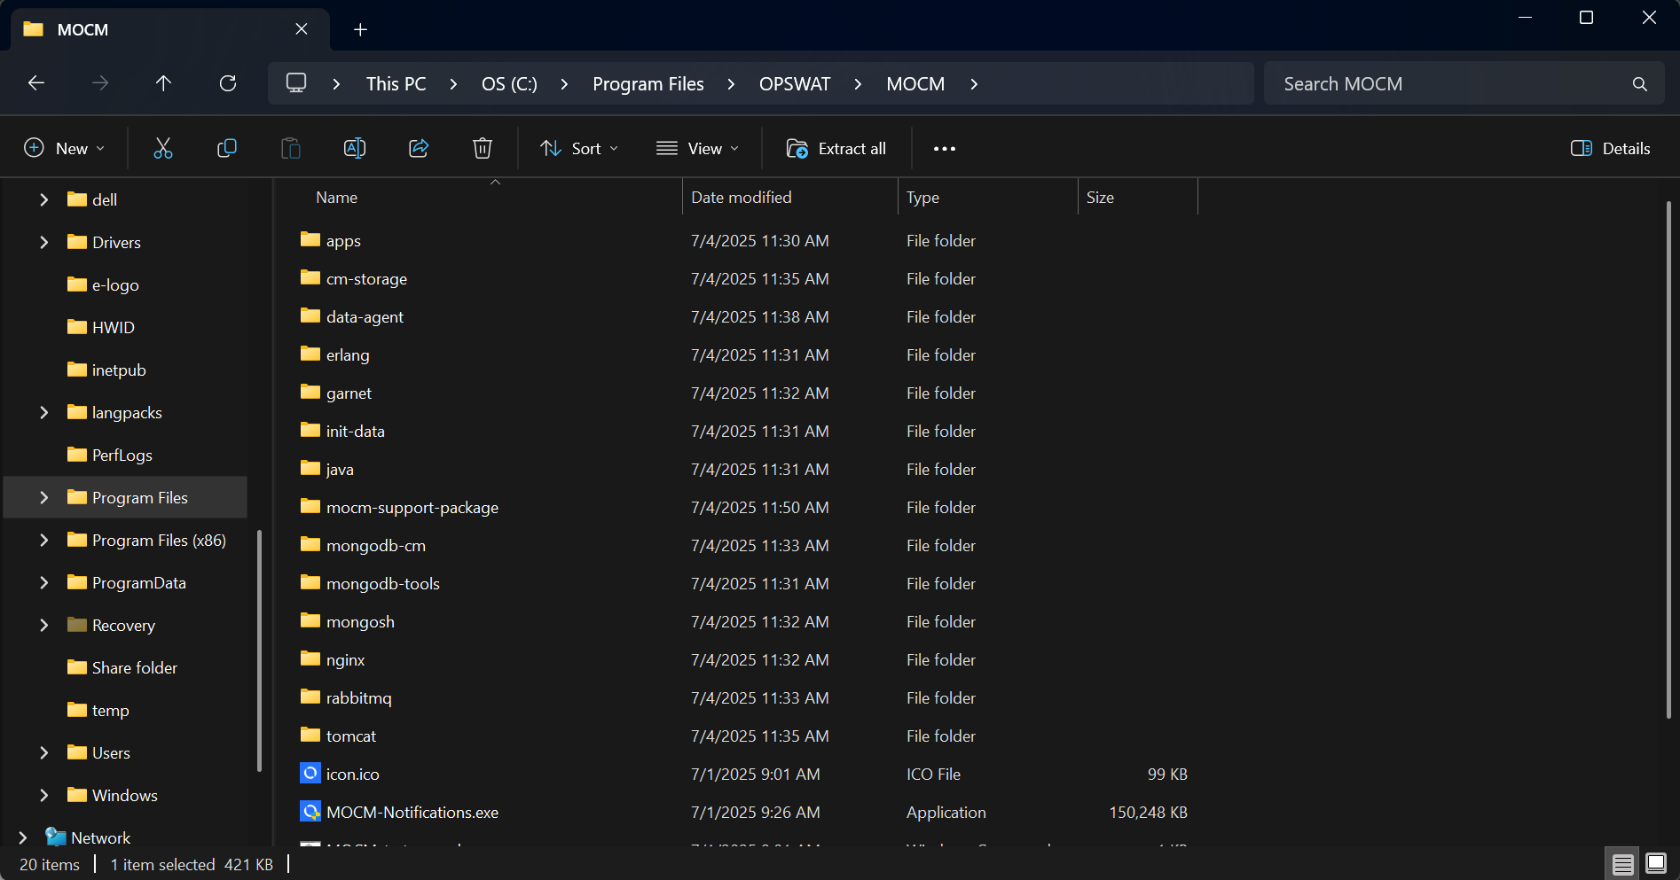Click the search magnifier icon
The width and height of the screenshot is (1680, 880).
(1640, 84)
